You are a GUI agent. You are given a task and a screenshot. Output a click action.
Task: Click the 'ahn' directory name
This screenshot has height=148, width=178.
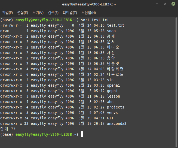[x=110, y=102]
